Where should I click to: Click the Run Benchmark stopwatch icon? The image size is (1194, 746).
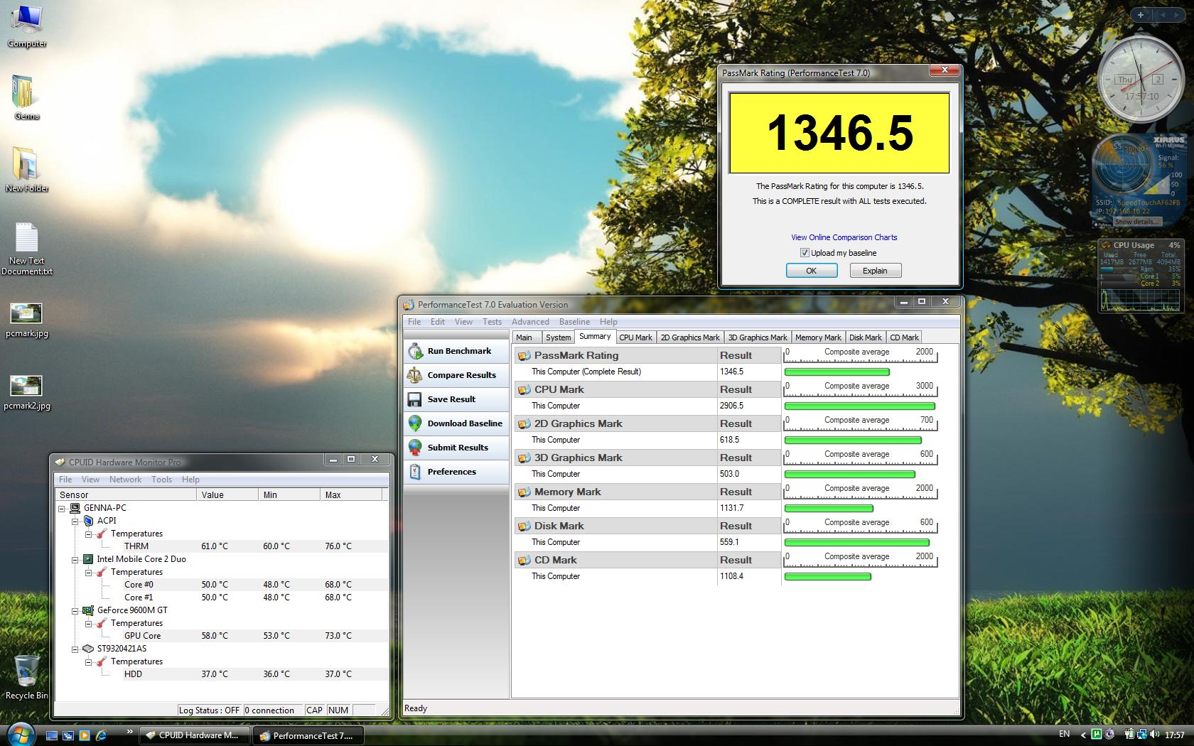(415, 351)
